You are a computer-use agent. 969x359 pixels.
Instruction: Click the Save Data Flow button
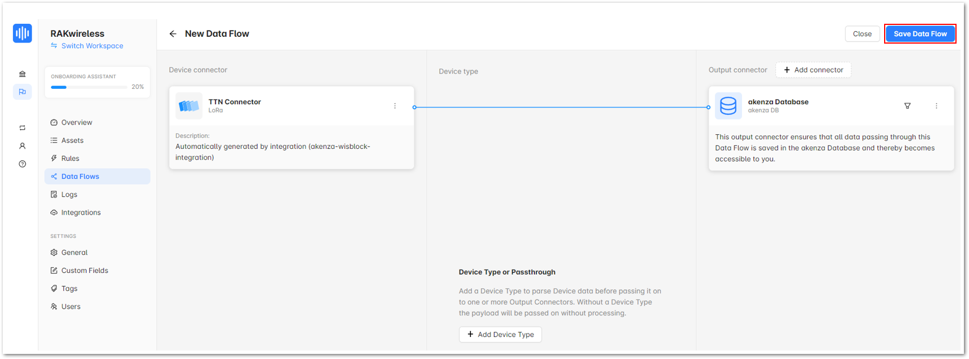click(920, 34)
